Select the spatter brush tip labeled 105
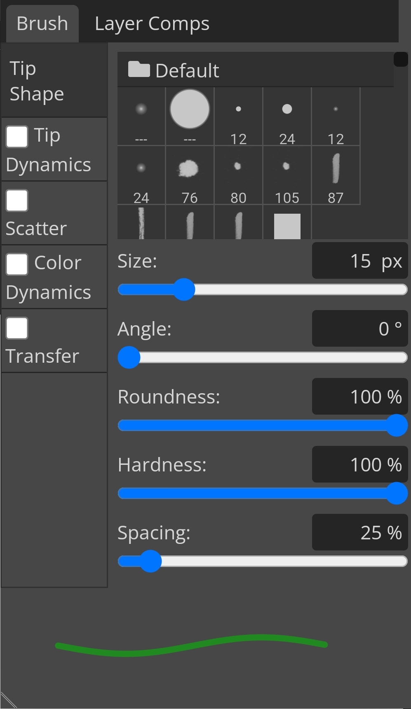The height and width of the screenshot is (709, 411). click(x=287, y=168)
